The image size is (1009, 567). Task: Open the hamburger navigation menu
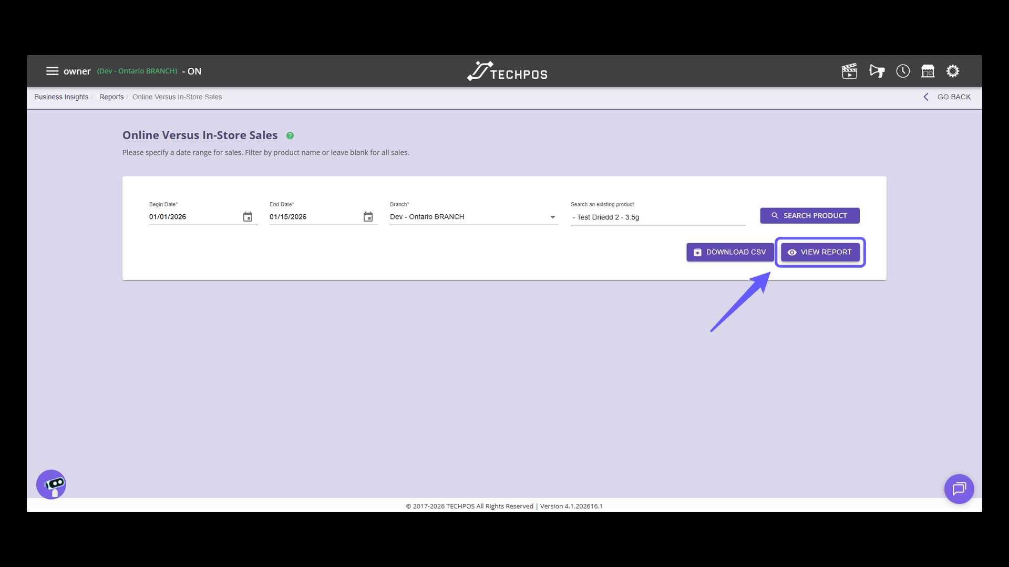(53, 71)
